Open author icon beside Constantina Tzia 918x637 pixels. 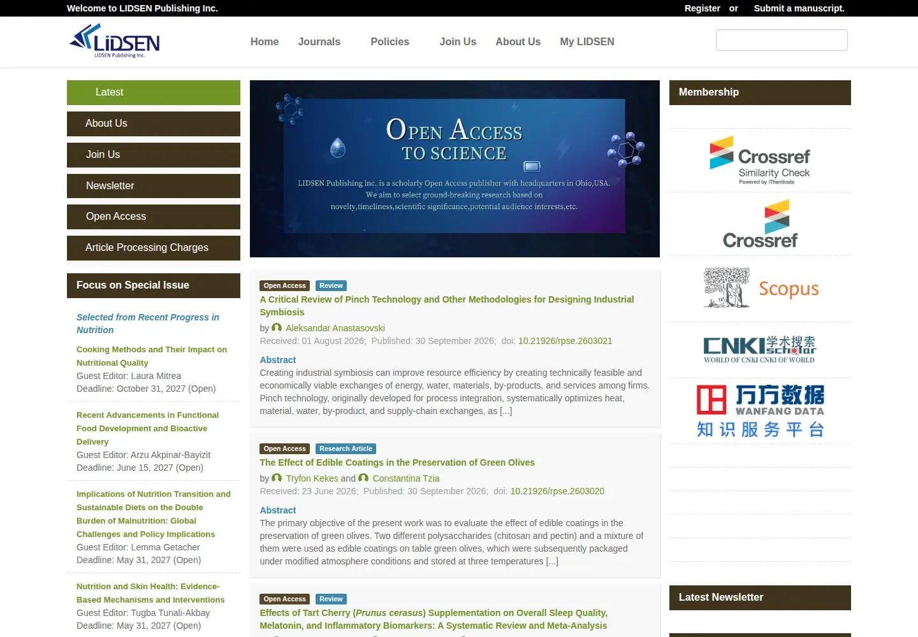coord(363,478)
